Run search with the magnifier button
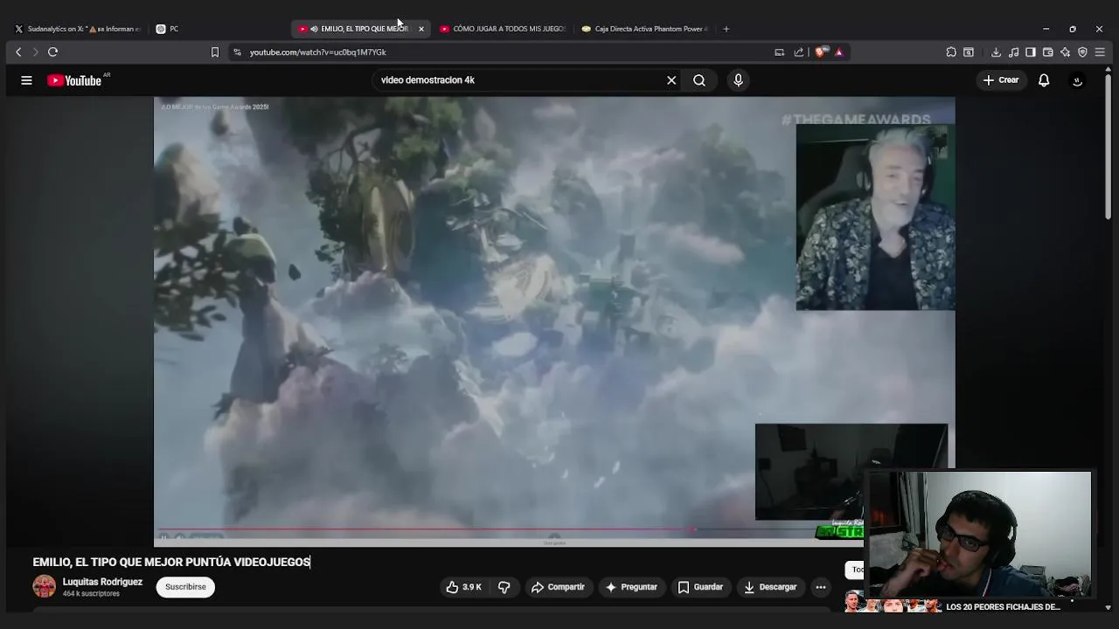The height and width of the screenshot is (629, 1119). coord(699,80)
